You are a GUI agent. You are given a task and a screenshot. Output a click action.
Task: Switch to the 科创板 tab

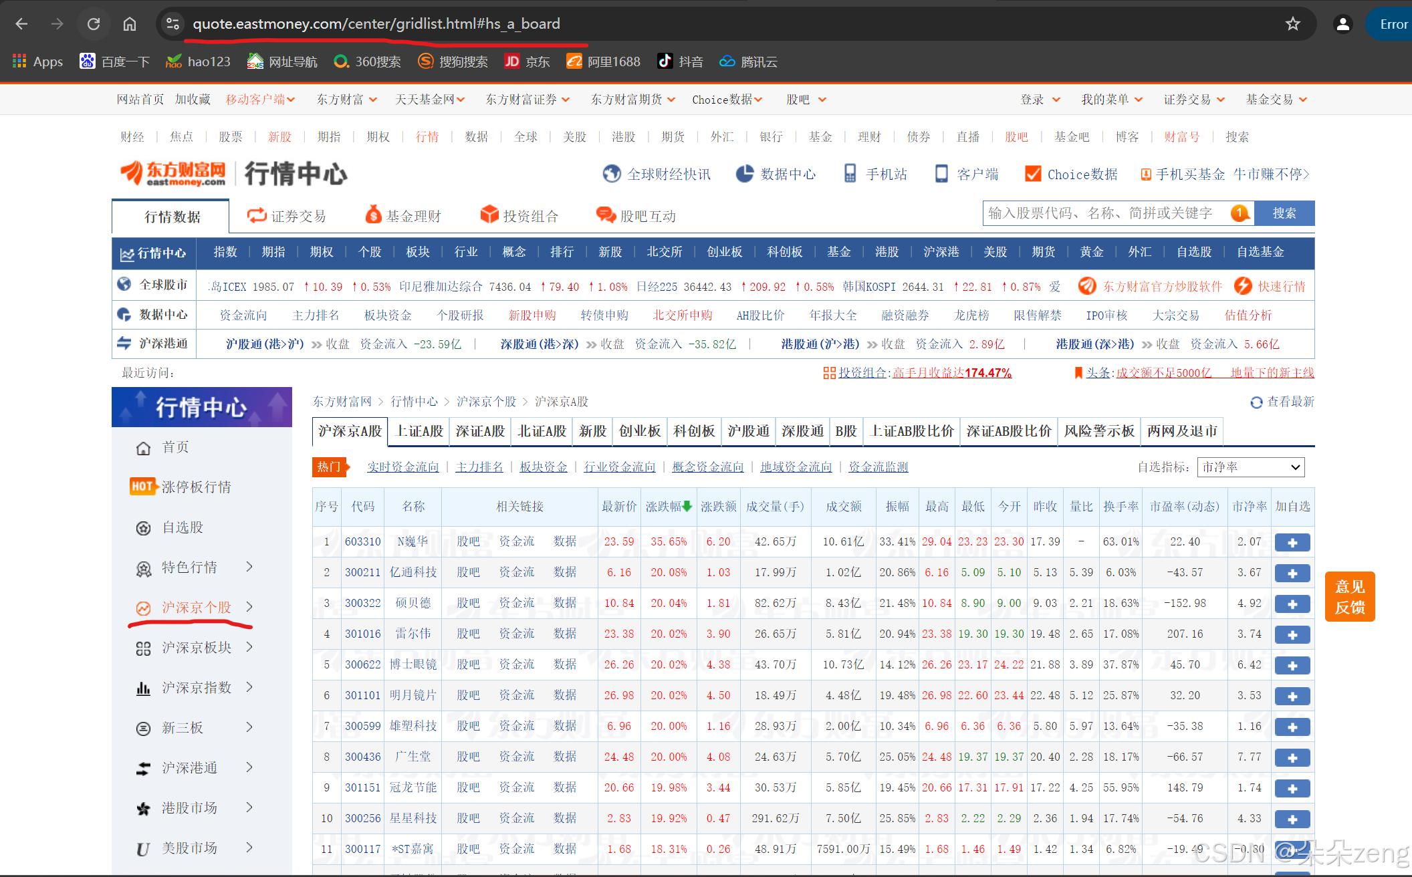(694, 431)
